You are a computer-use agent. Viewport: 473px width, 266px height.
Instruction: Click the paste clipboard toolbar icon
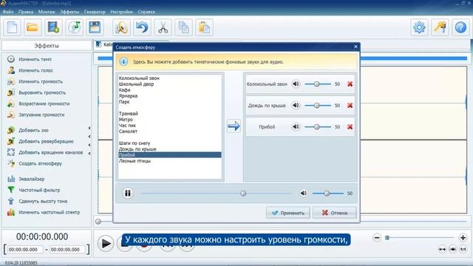tap(204, 27)
